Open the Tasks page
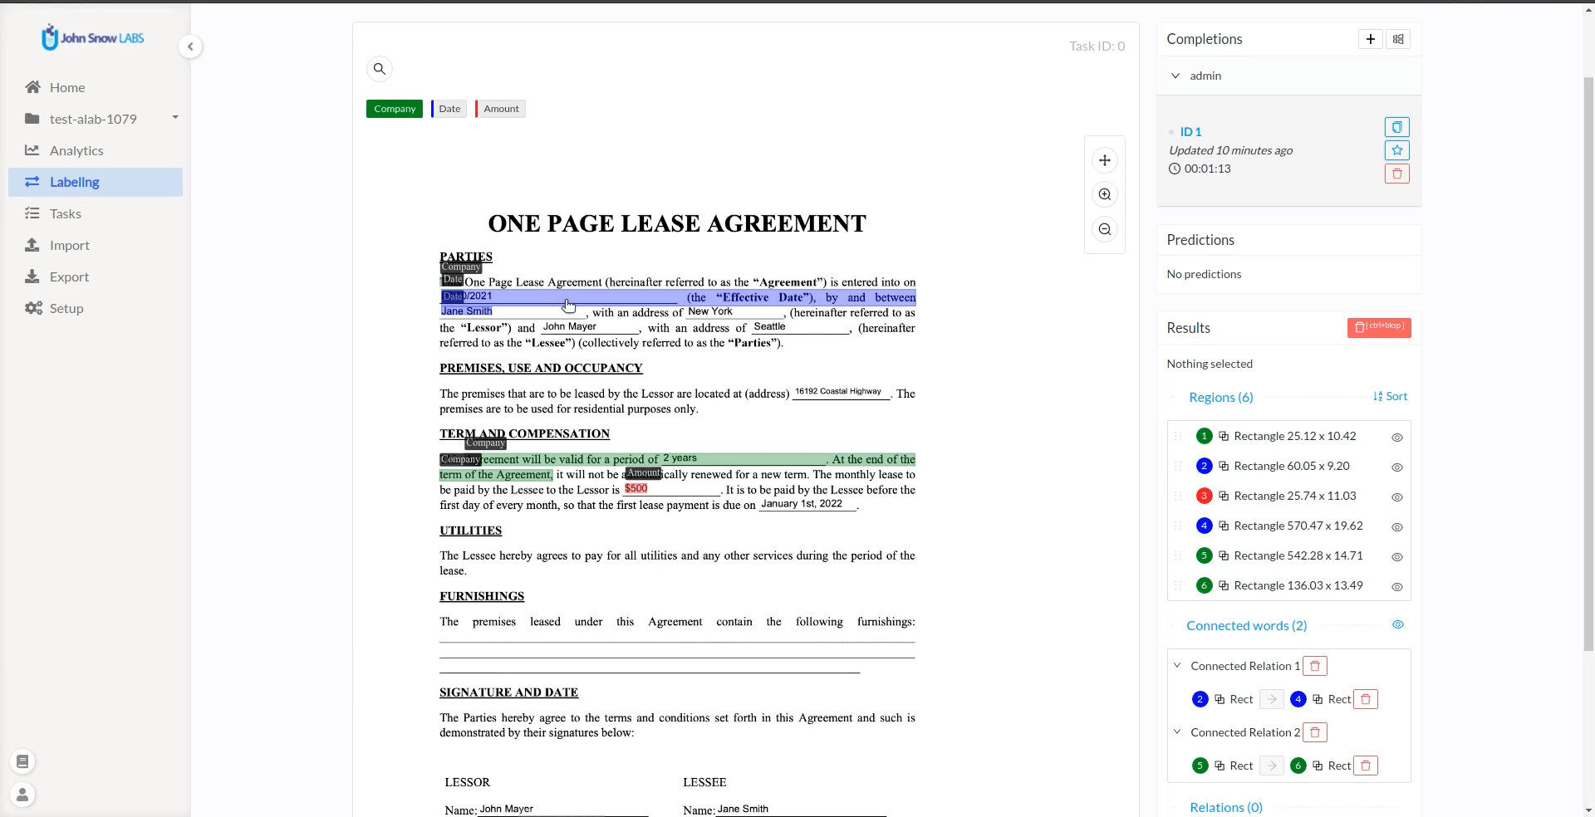The height and width of the screenshot is (817, 1595). tap(96, 213)
